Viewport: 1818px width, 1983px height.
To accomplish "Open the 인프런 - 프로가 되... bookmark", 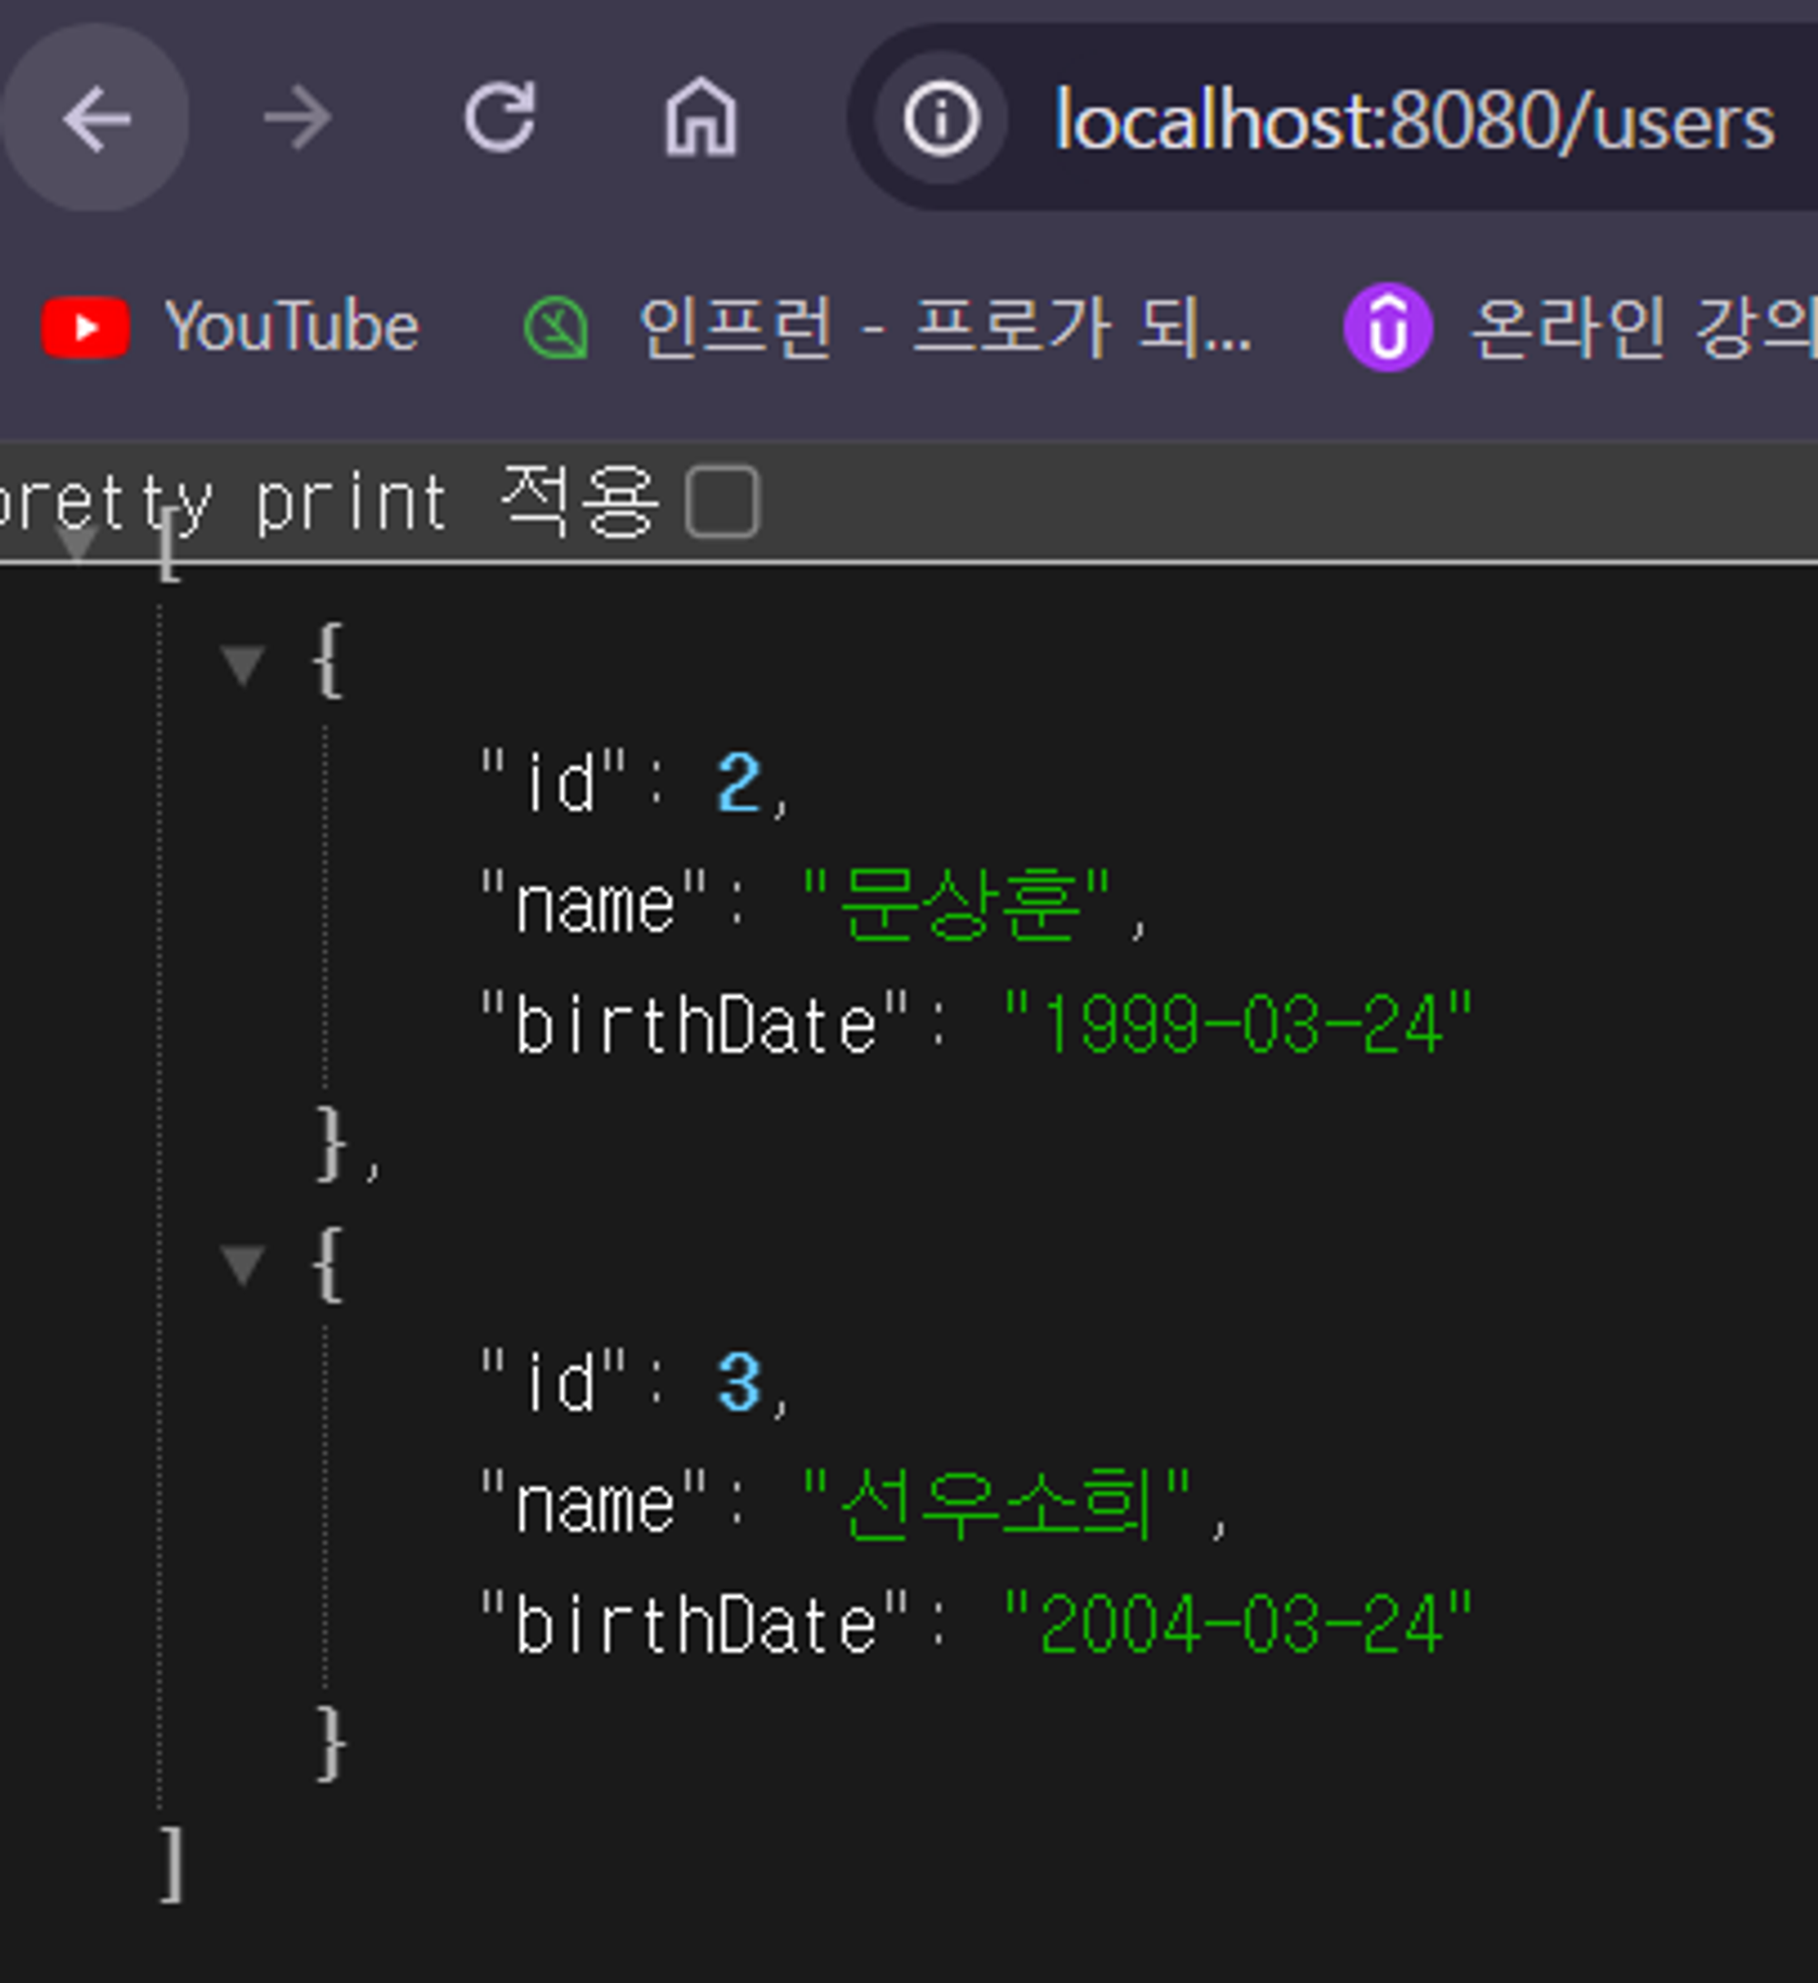I will [945, 327].
